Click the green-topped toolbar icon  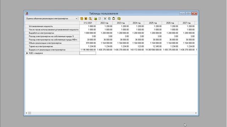95,19
